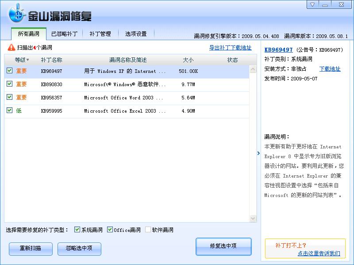This screenshot has width=354, height=265.
Task: Enable the 软件漏洞 patch type checkbox
Action: tap(148, 230)
